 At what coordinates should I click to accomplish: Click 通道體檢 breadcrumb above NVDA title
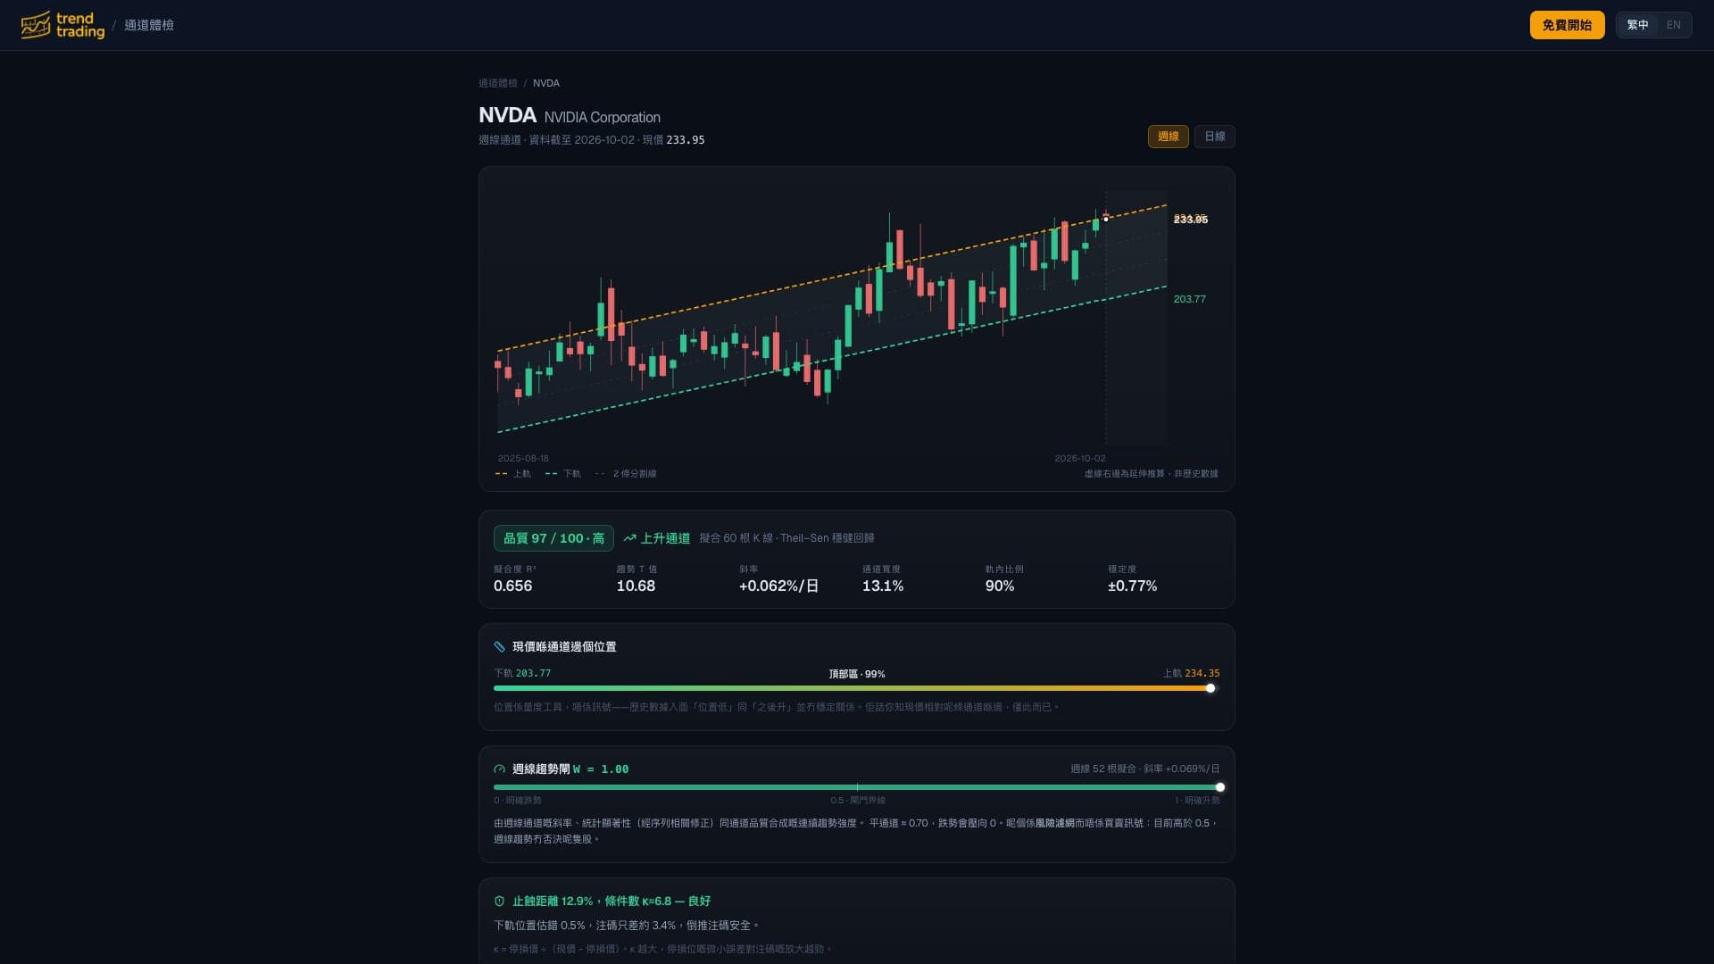click(x=497, y=83)
